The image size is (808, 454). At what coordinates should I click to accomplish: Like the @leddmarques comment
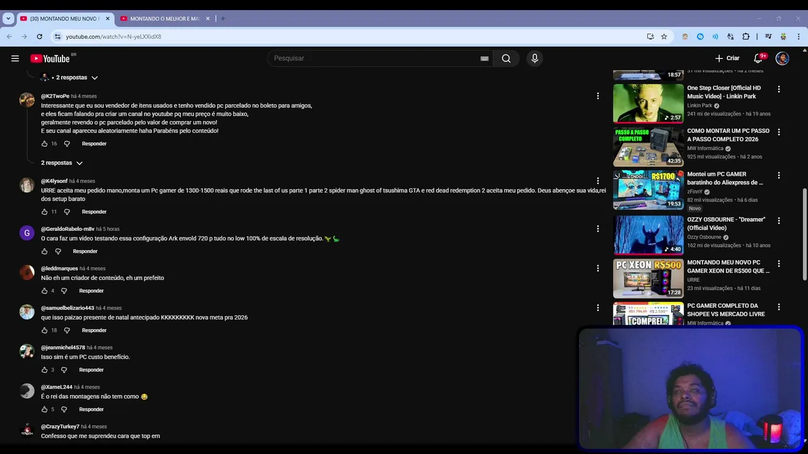click(44, 291)
